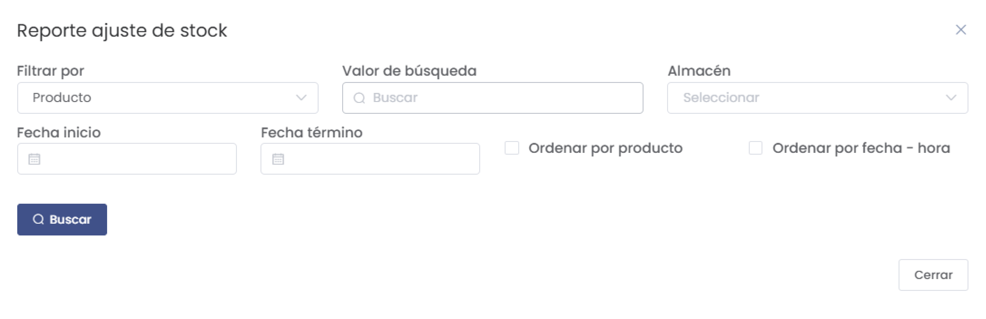Click the magnifier icon inside the Buscar field
This screenshot has height=319, width=986.
pos(359,98)
